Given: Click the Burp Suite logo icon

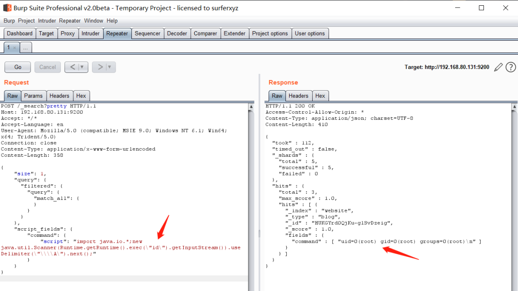Looking at the screenshot, I should coord(7,8).
